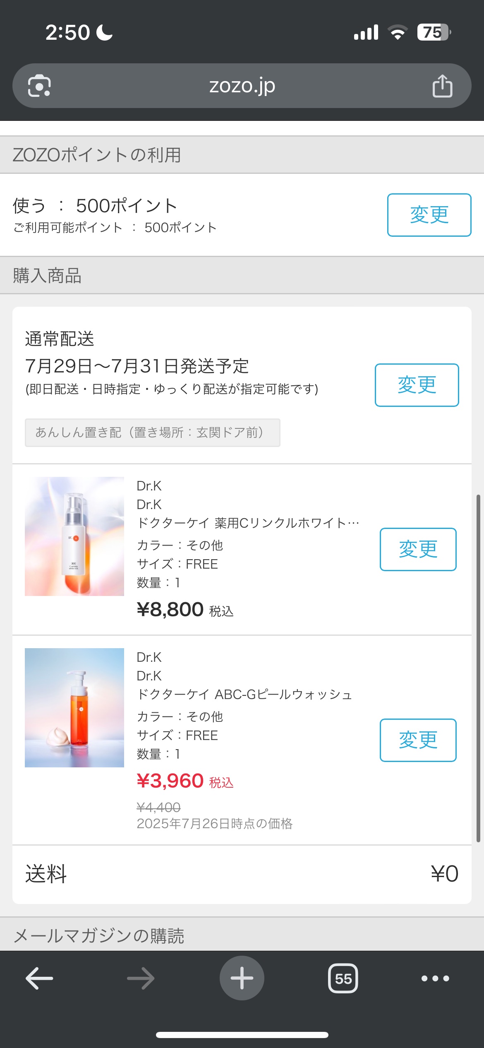Tap the Cリンクルホワイト product thumbnail
The height and width of the screenshot is (1048, 484).
[74, 536]
